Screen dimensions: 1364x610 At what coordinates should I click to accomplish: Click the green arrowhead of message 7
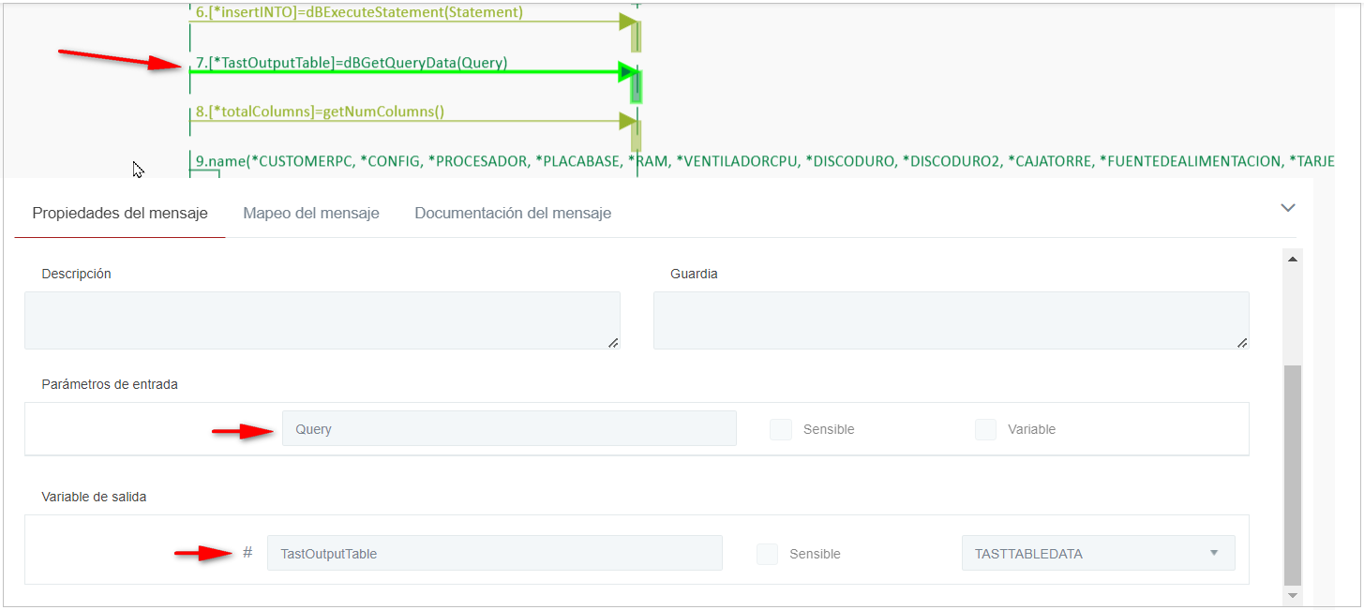[x=626, y=71]
